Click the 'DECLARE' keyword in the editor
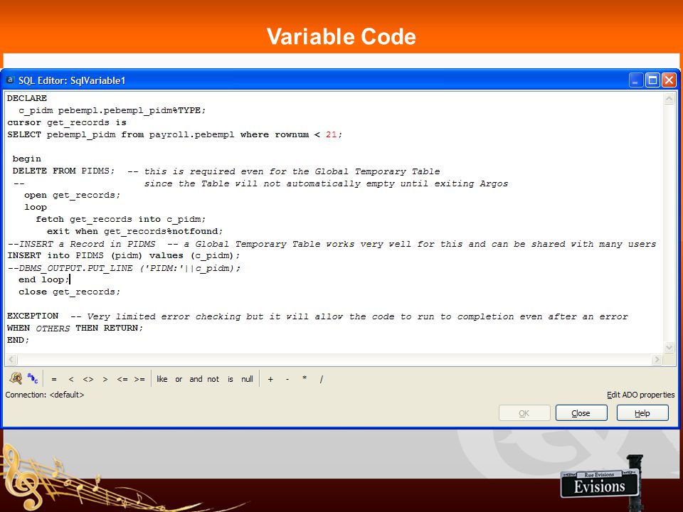Viewport: 683px width, 512px height. tap(27, 98)
